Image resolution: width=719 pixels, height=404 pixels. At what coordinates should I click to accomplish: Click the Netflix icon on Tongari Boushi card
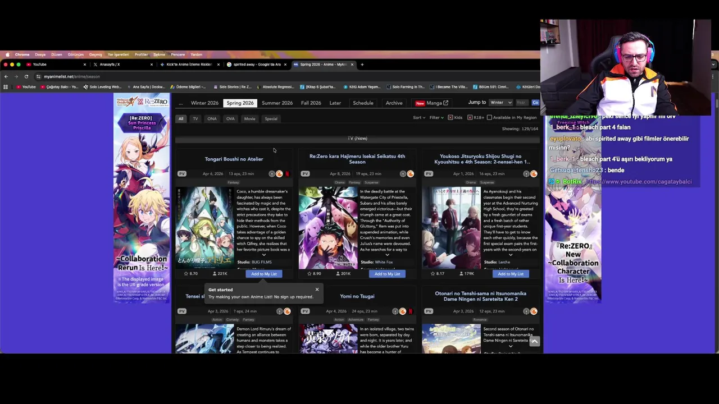(287, 174)
